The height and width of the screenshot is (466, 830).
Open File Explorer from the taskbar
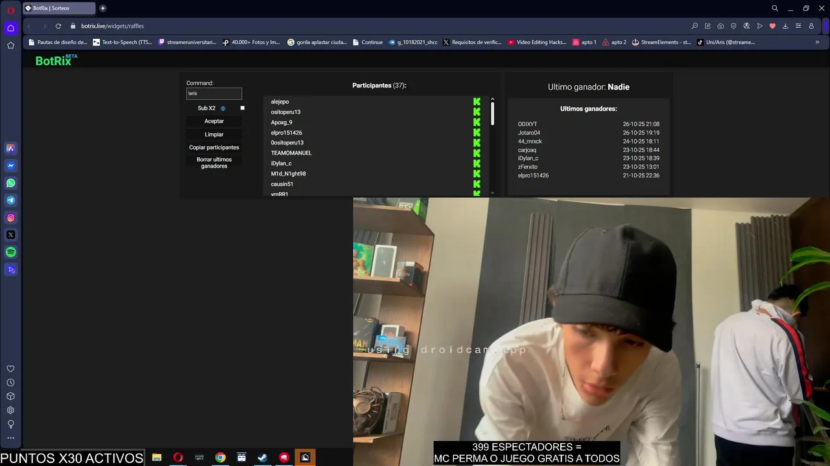click(x=156, y=458)
